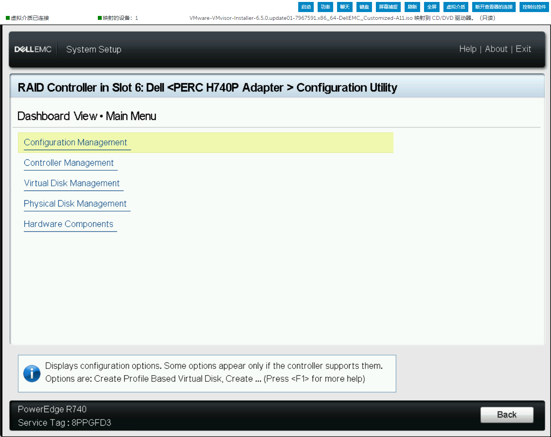Screen dimensions: 551x437
Task: Click the Back button
Action: (507, 415)
